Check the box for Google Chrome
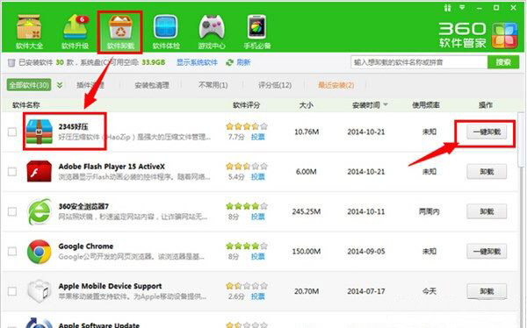 pyautogui.click(x=12, y=251)
